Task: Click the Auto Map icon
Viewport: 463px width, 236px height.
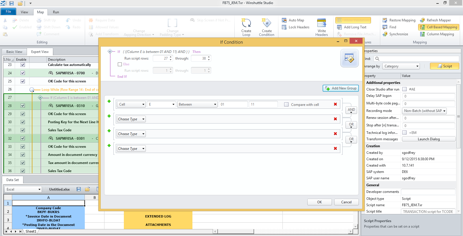Action: (284, 20)
